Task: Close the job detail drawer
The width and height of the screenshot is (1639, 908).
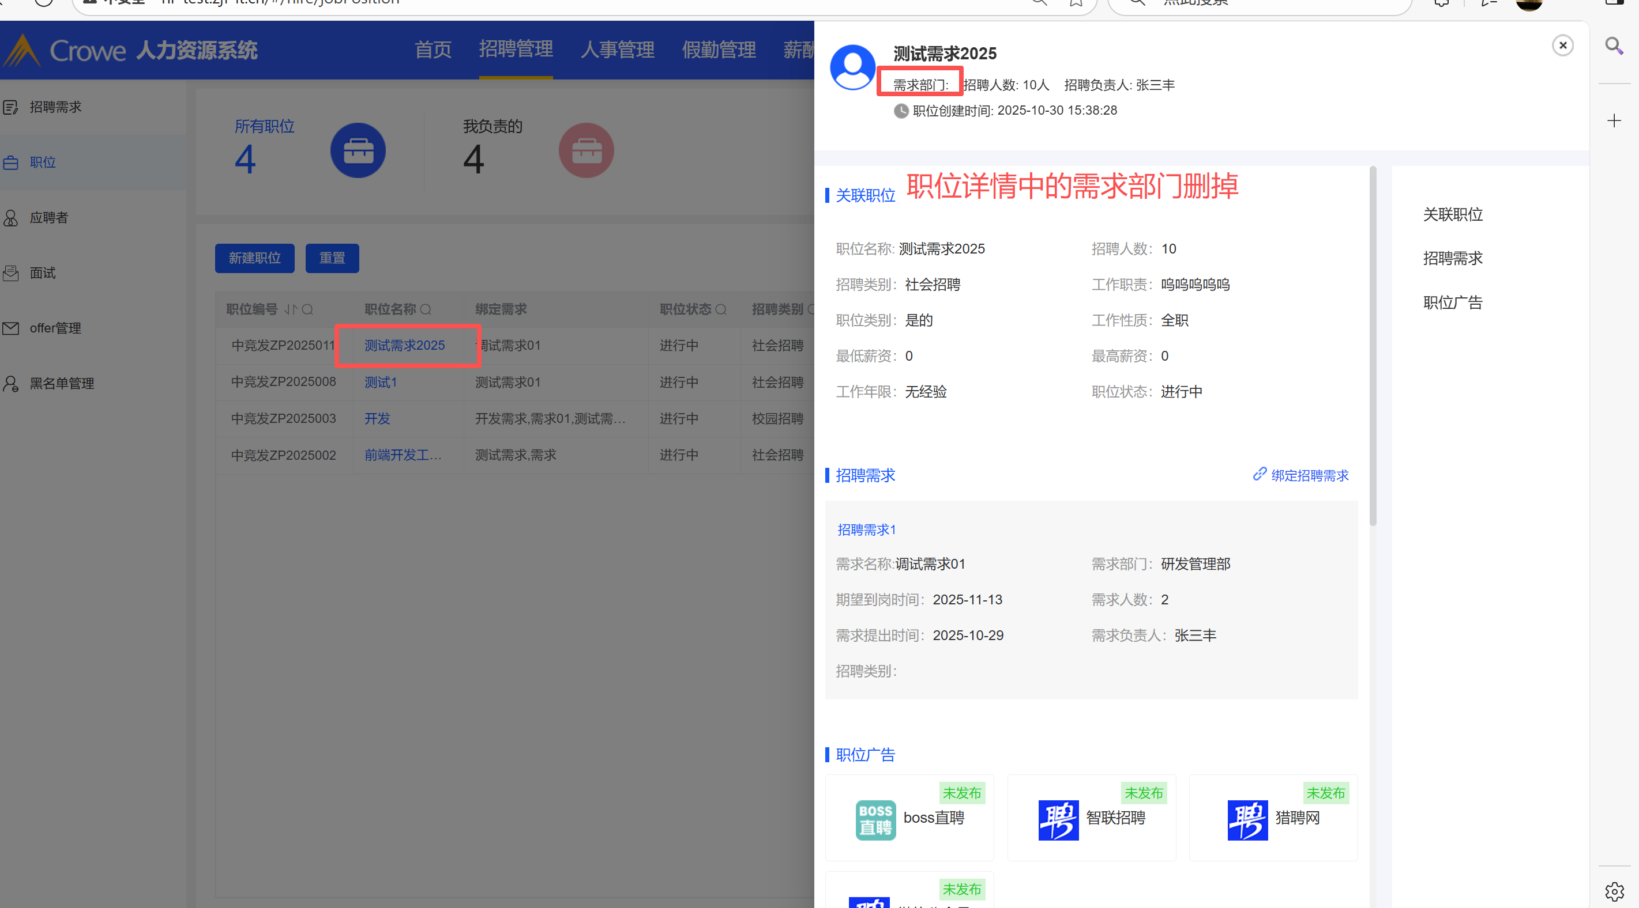Action: (1562, 46)
